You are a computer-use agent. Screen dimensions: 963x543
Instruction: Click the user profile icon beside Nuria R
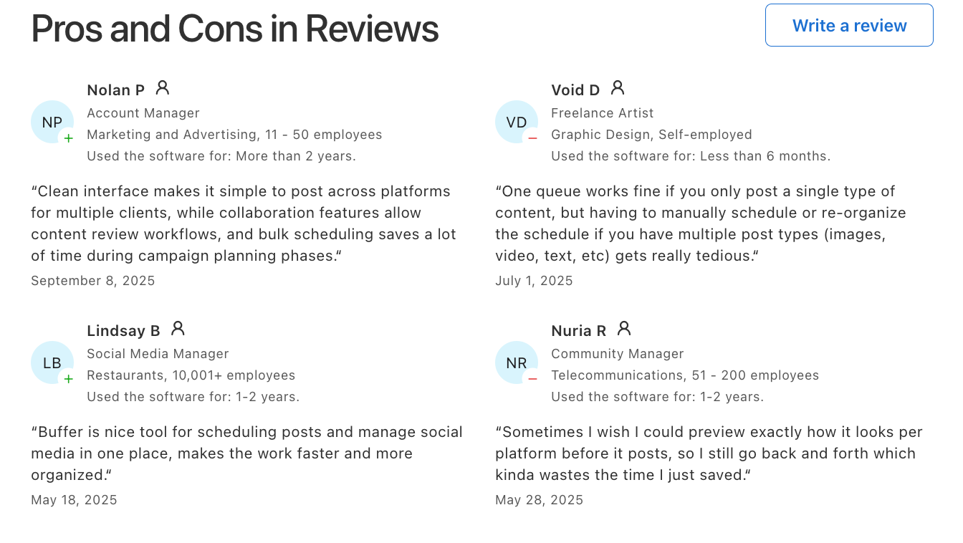tap(624, 328)
